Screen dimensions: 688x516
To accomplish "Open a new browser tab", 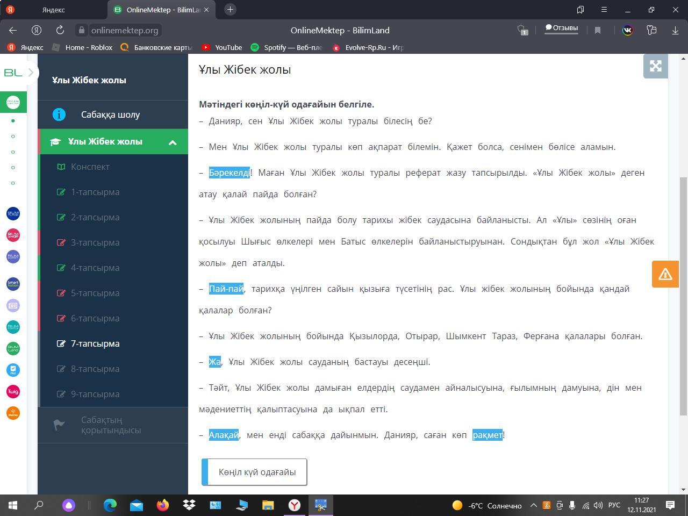I will [230, 9].
